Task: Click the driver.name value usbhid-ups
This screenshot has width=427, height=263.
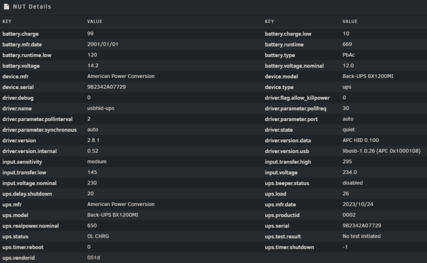Action: click(x=101, y=108)
